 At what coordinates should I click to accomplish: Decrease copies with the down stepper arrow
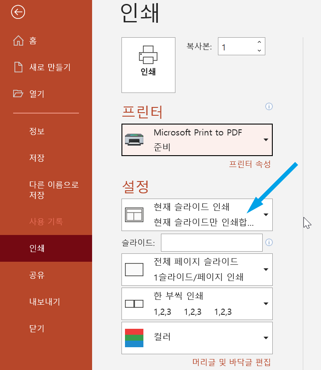tap(259, 50)
